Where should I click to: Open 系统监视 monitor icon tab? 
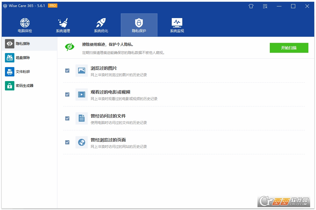click(177, 25)
